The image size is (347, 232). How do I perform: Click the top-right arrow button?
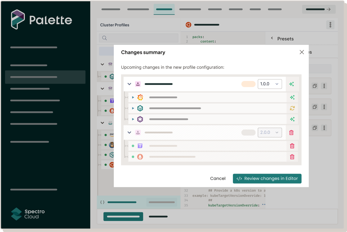click(x=319, y=9)
